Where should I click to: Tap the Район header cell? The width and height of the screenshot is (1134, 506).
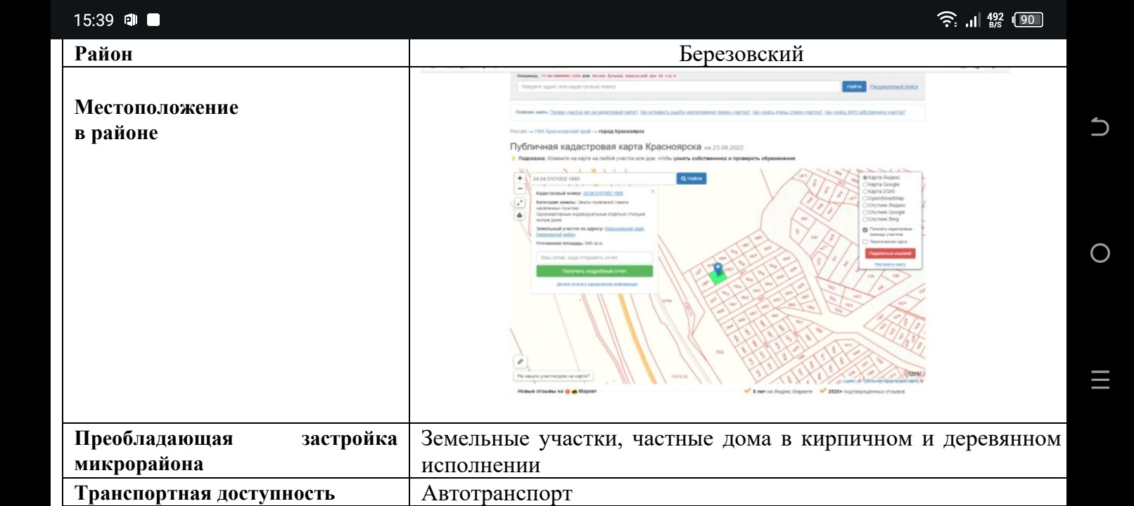[x=236, y=53]
